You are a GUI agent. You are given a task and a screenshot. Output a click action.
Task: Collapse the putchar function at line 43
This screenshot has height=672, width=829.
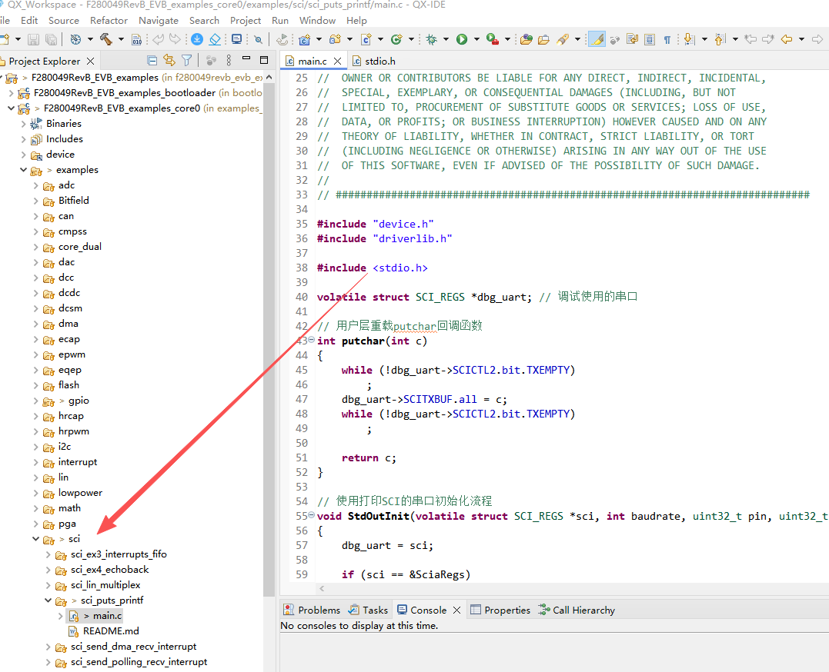(x=312, y=340)
